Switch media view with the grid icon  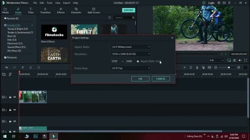tap(110, 17)
